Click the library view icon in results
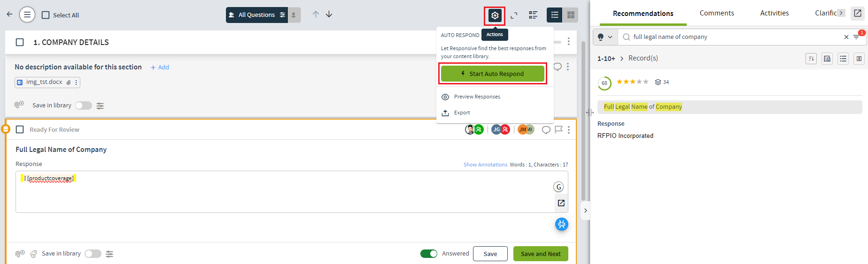The height and width of the screenshot is (264, 868). pos(827,59)
